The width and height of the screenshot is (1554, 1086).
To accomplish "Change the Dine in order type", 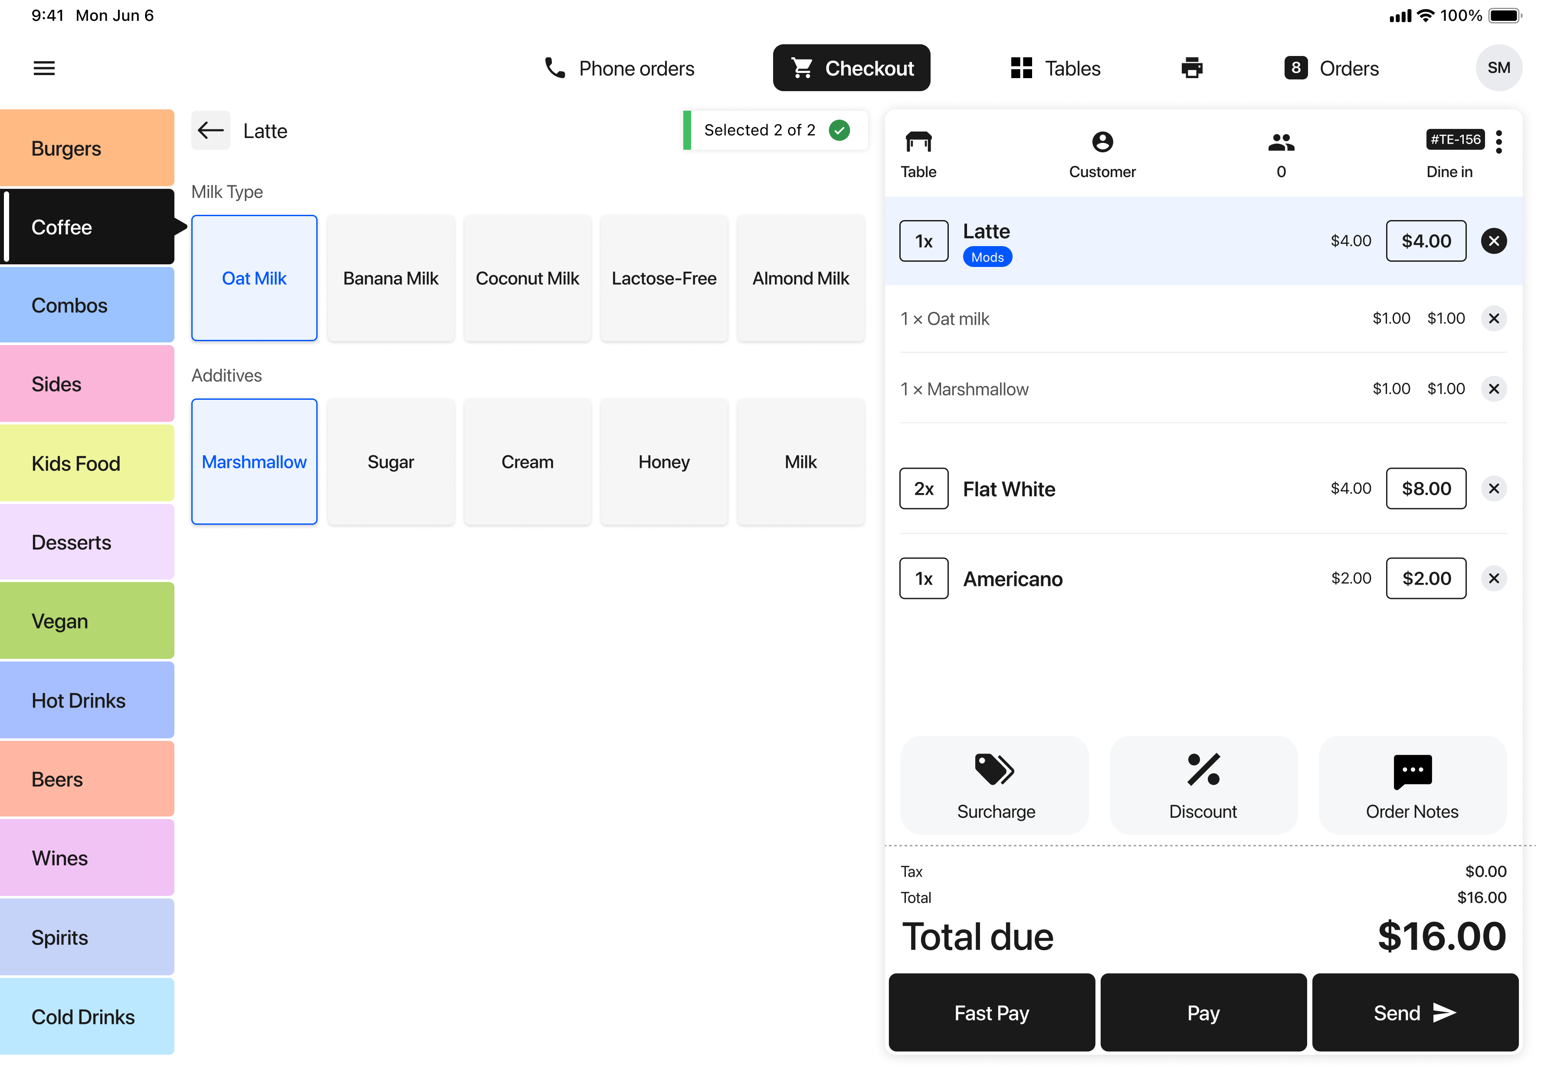I will pyautogui.click(x=1449, y=172).
